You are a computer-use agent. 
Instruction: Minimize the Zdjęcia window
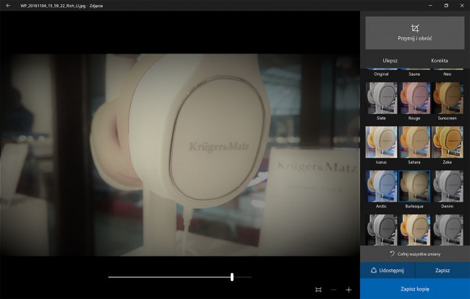[x=430, y=5]
